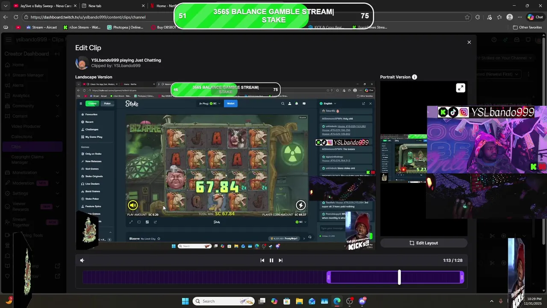Open Portrait Version info tooltip icon
547x308 pixels.
point(414,77)
